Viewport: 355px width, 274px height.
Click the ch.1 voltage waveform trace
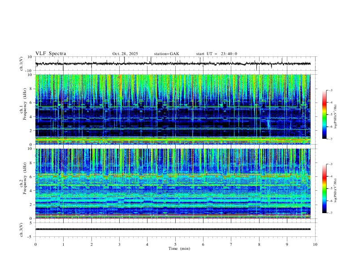(173, 64)
